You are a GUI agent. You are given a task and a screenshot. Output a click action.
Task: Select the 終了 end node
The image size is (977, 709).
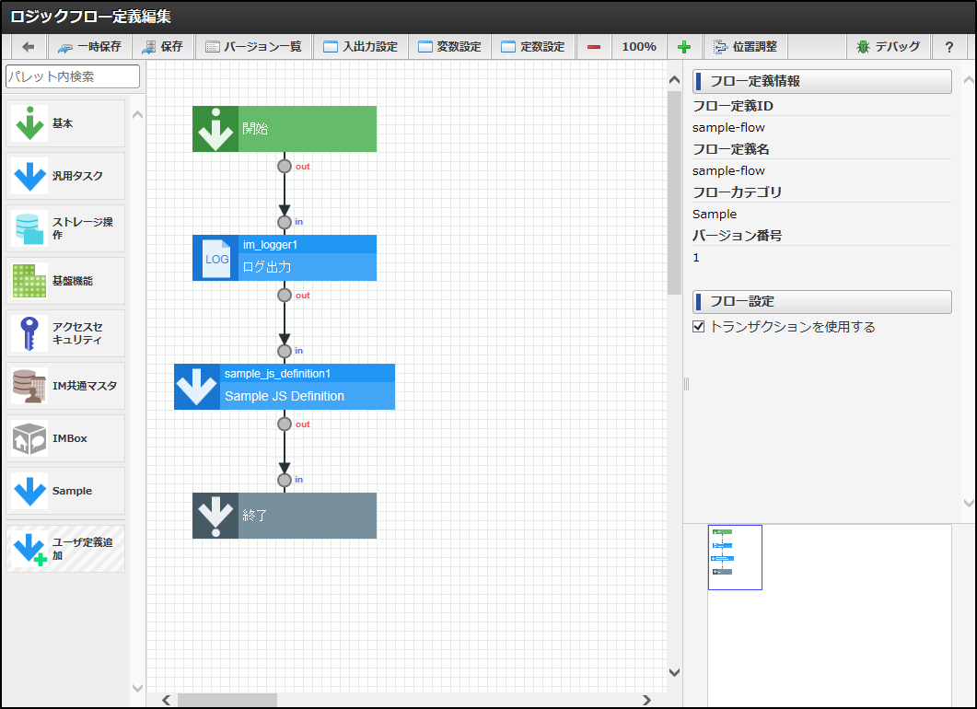285,516
